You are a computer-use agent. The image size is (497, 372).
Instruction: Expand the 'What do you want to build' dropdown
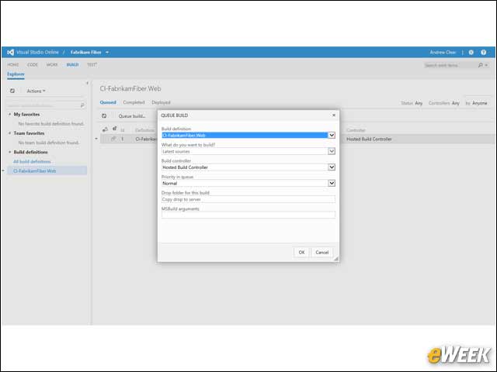pyautogui.click(x=332, y=151)
